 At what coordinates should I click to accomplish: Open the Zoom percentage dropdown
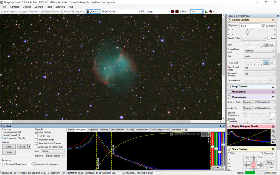[203, 11]
